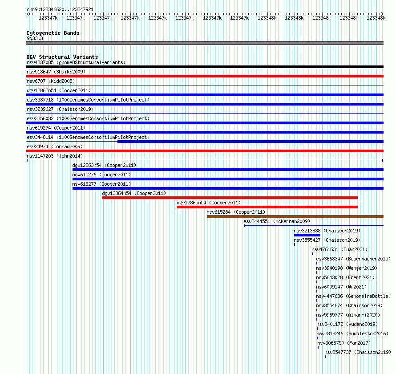Click the blue bar under nsv615274

click(x=205, y=132)
